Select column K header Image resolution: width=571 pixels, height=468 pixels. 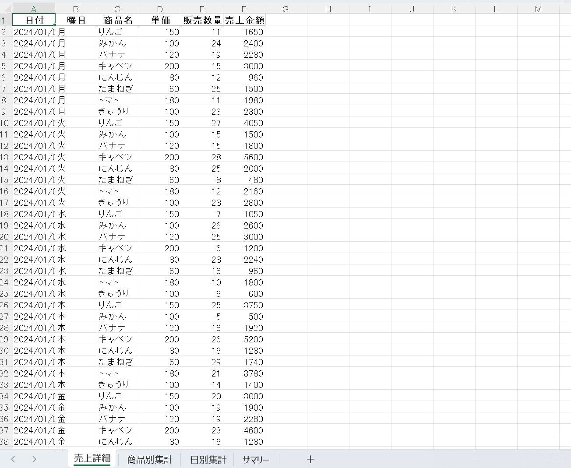click(x=454, y=9)
